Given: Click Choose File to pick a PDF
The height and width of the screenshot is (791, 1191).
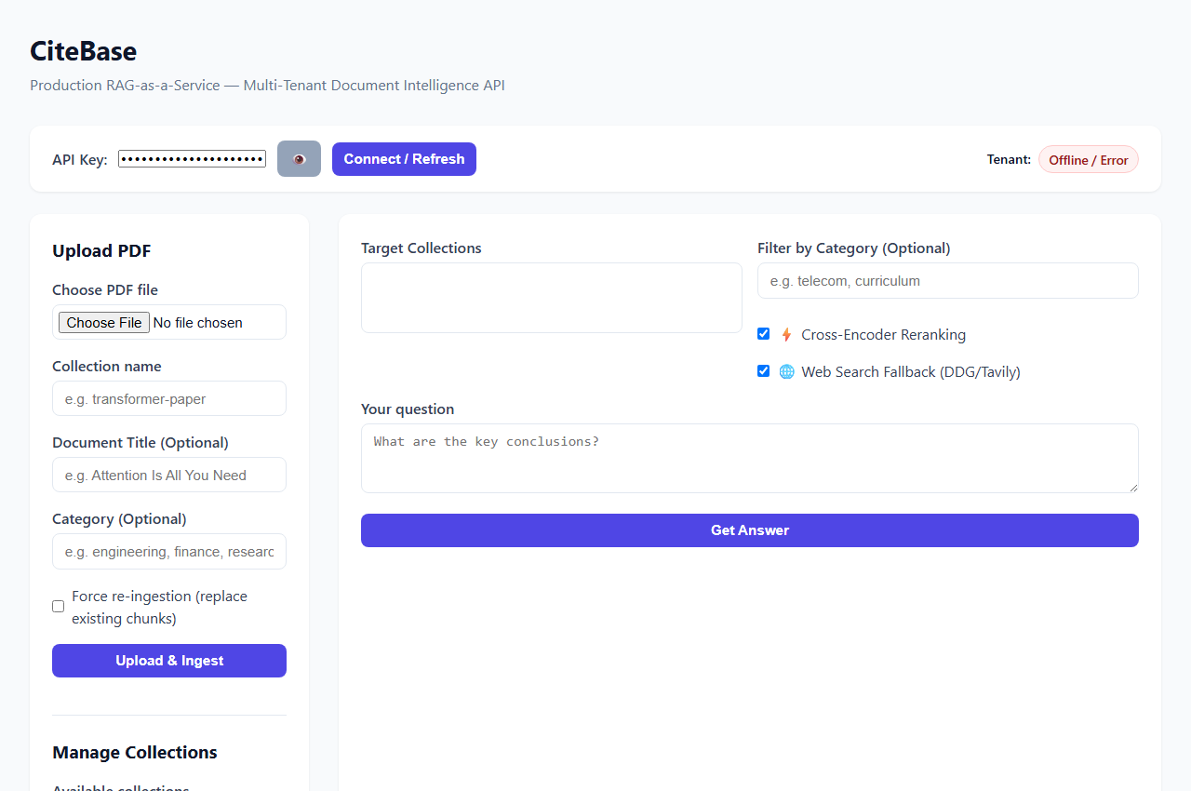Looking at the screenshot, I should point(104,323).
